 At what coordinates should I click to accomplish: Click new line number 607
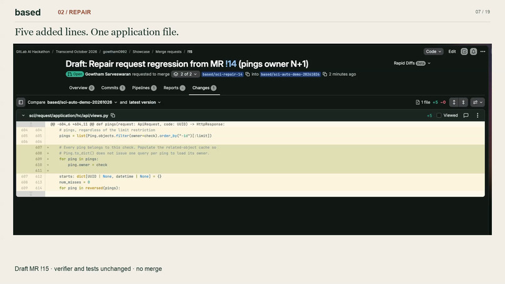pyautogui.click(x=39, y=147)
